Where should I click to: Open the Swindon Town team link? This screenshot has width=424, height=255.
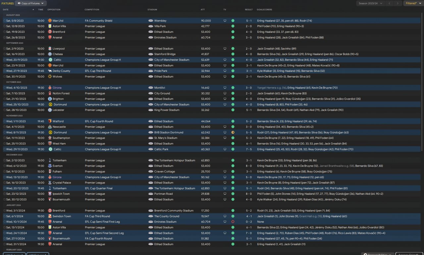pyautogui.click(x=62, y=216)
